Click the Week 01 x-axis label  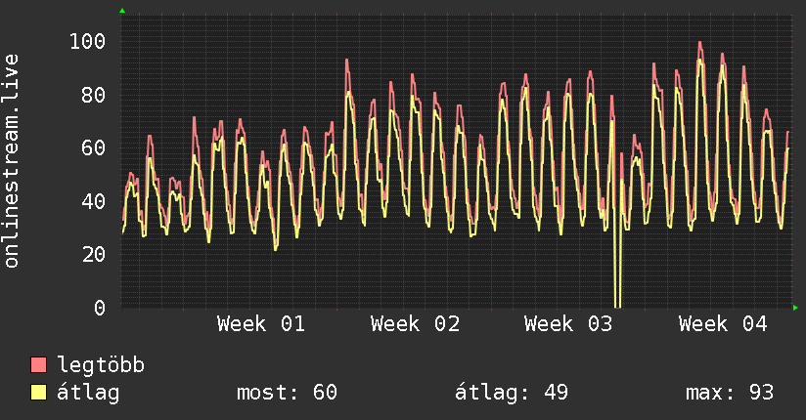261,324
